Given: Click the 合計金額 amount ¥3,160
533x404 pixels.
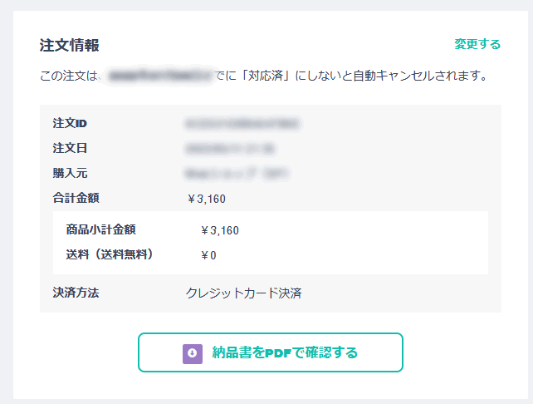Looking at the screenshot, I should click(x=207, y=198).
